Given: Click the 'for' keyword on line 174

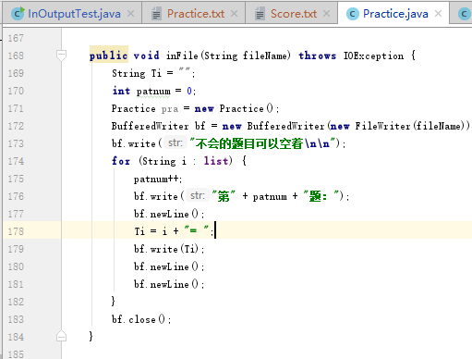Looking at the screenshot, I should click(x=121, y=161).
